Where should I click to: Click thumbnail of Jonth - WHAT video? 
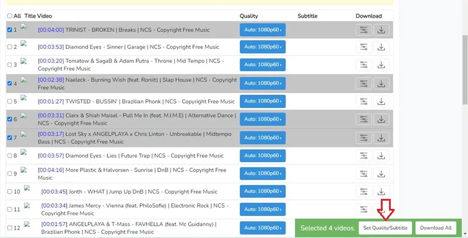tap(27, 188)
